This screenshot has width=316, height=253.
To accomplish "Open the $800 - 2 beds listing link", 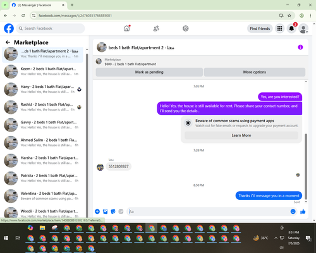I will 130,64.
